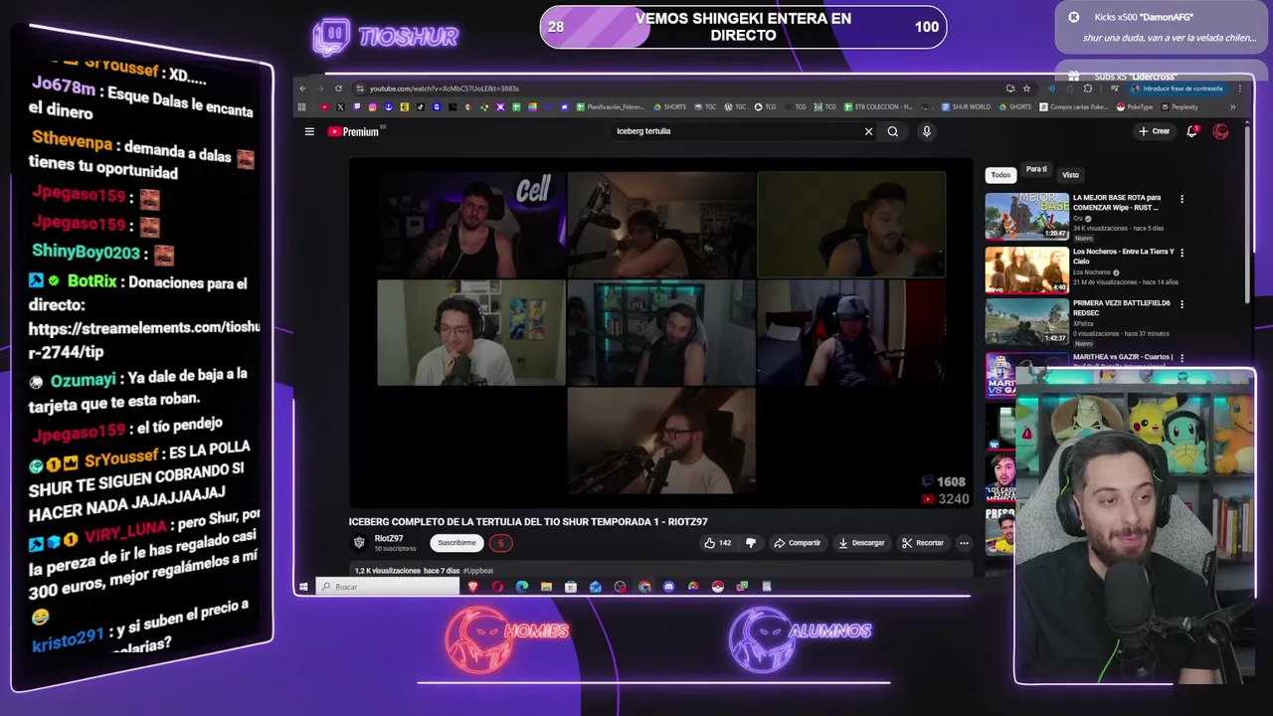
Task: Click the RiotZ97 channel avatar
Action: coord(359,542)
